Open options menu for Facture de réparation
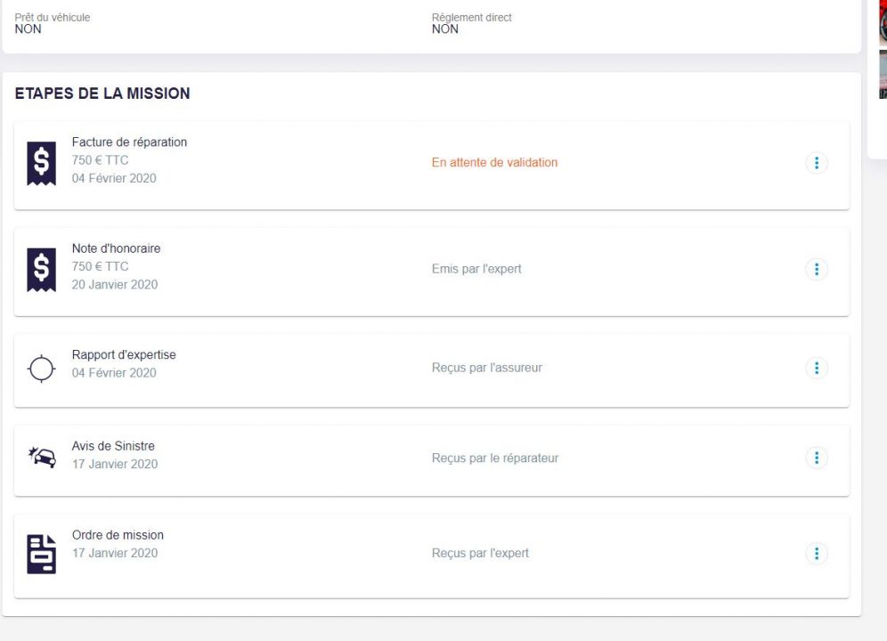Viewport: 887px width, 641px height. tap(817, 163)
